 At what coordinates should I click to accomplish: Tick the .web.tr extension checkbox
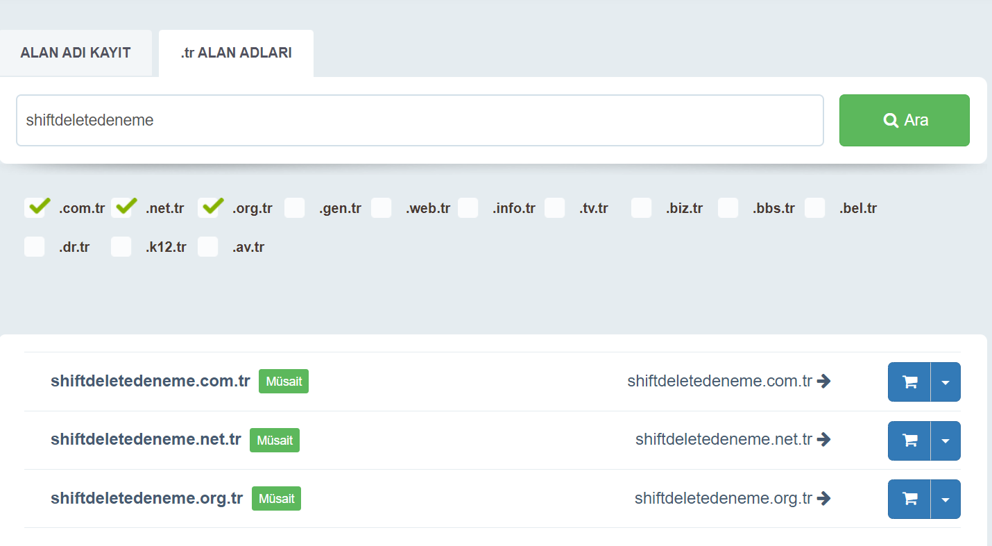click(382, 208)
